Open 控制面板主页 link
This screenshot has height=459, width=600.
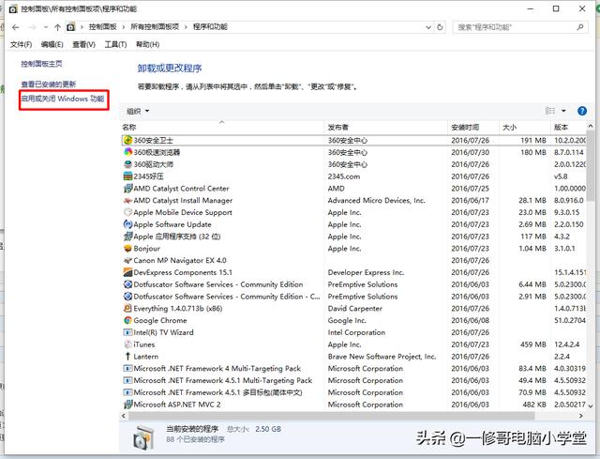(x=41, y=64)
